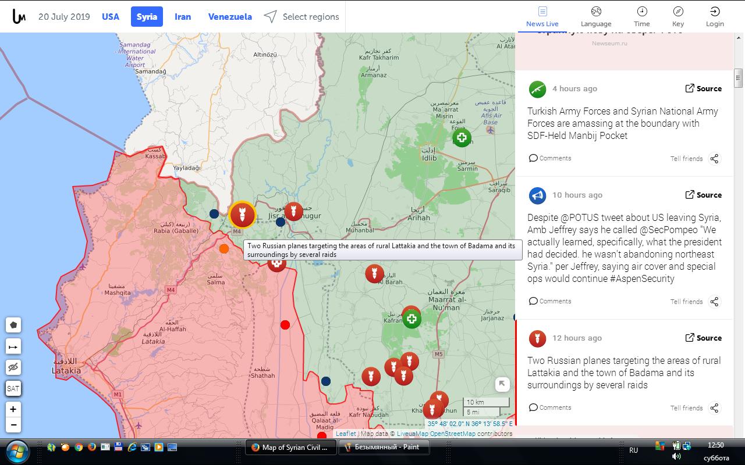Switch to the Iran region tab
Viewport: 745px width, 465px height.
click(183, 17)
